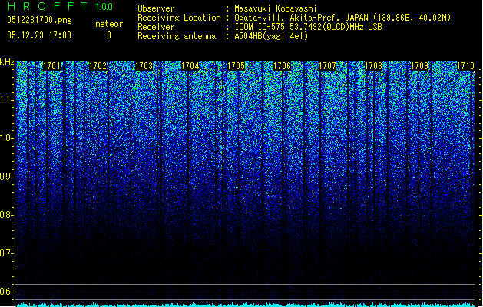Click the 1710 time marker

pyautogui.click(x=465, y=66)
